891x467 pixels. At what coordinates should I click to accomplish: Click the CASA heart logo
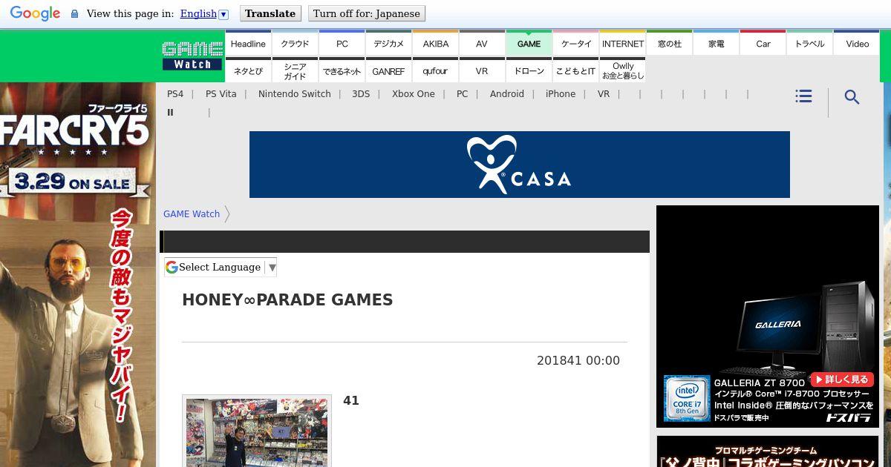491,163
